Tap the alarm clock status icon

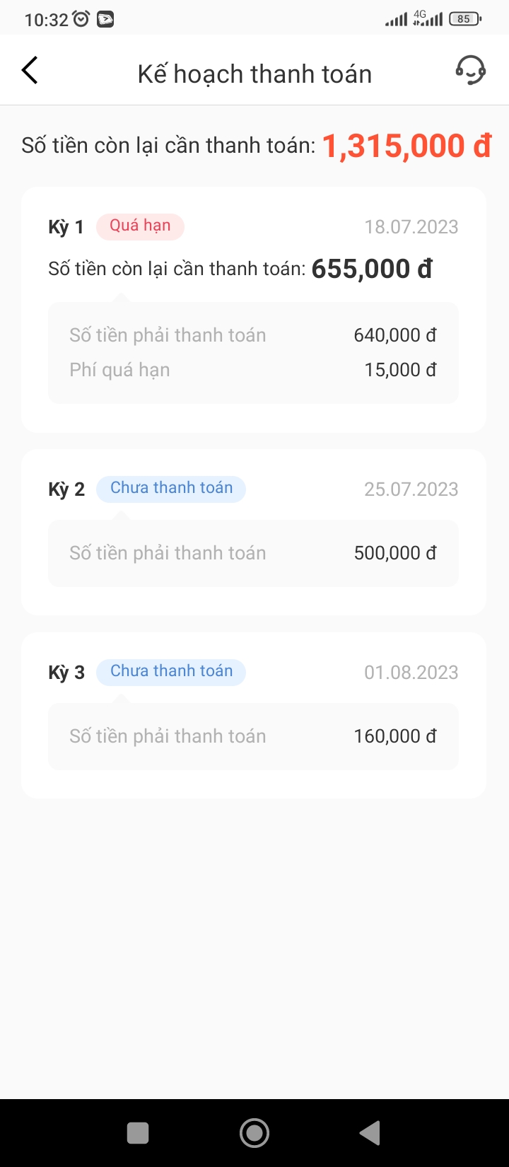click(81, 19)
